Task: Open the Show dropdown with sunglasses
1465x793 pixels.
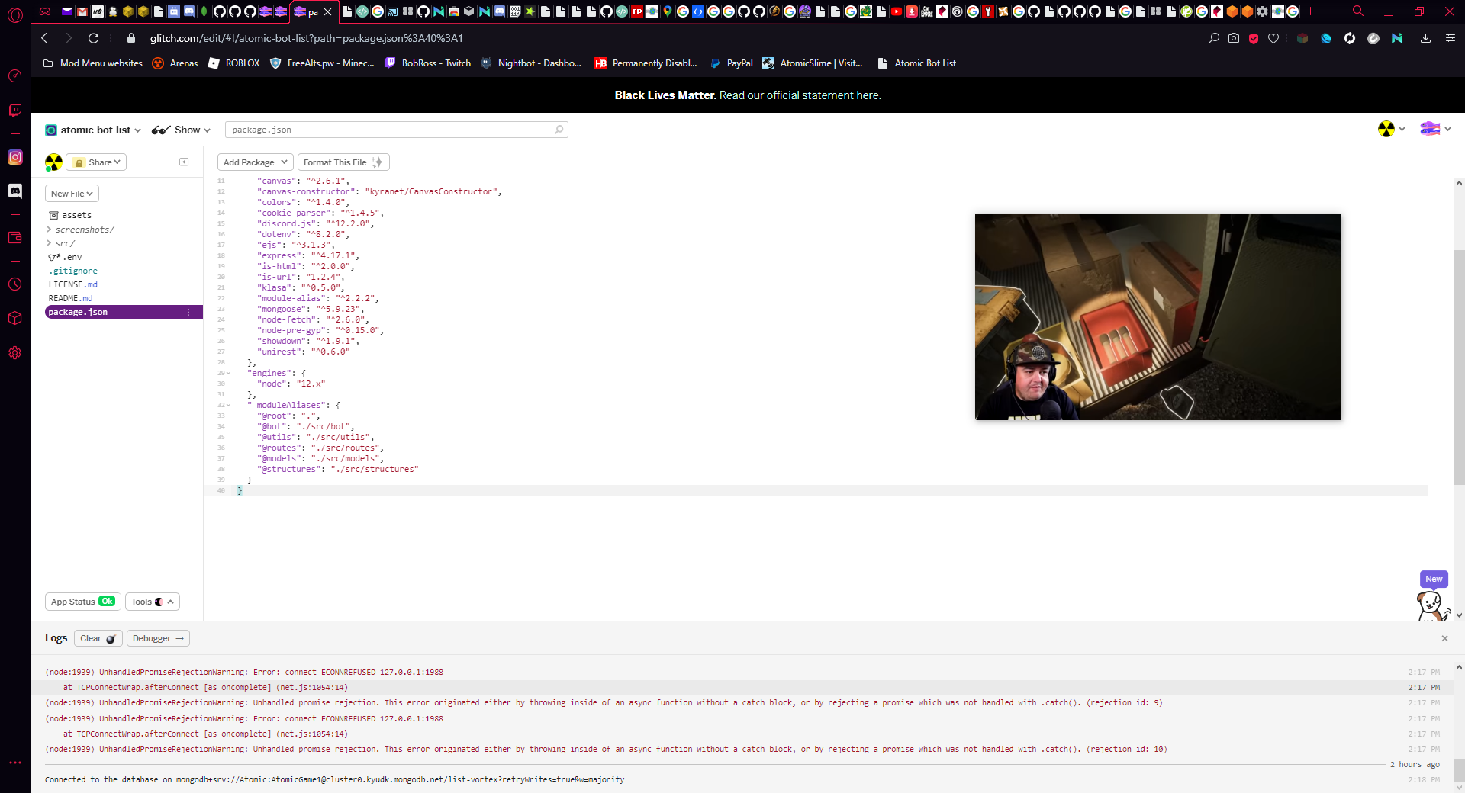Action: [181, 130]
